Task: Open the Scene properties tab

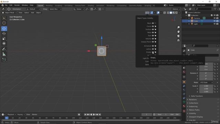Action: [x=184, y=68]
